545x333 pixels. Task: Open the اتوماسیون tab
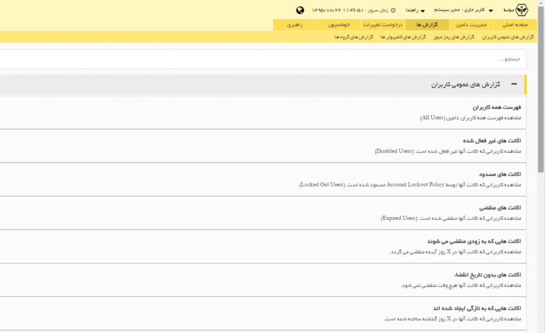click(338, 25)
